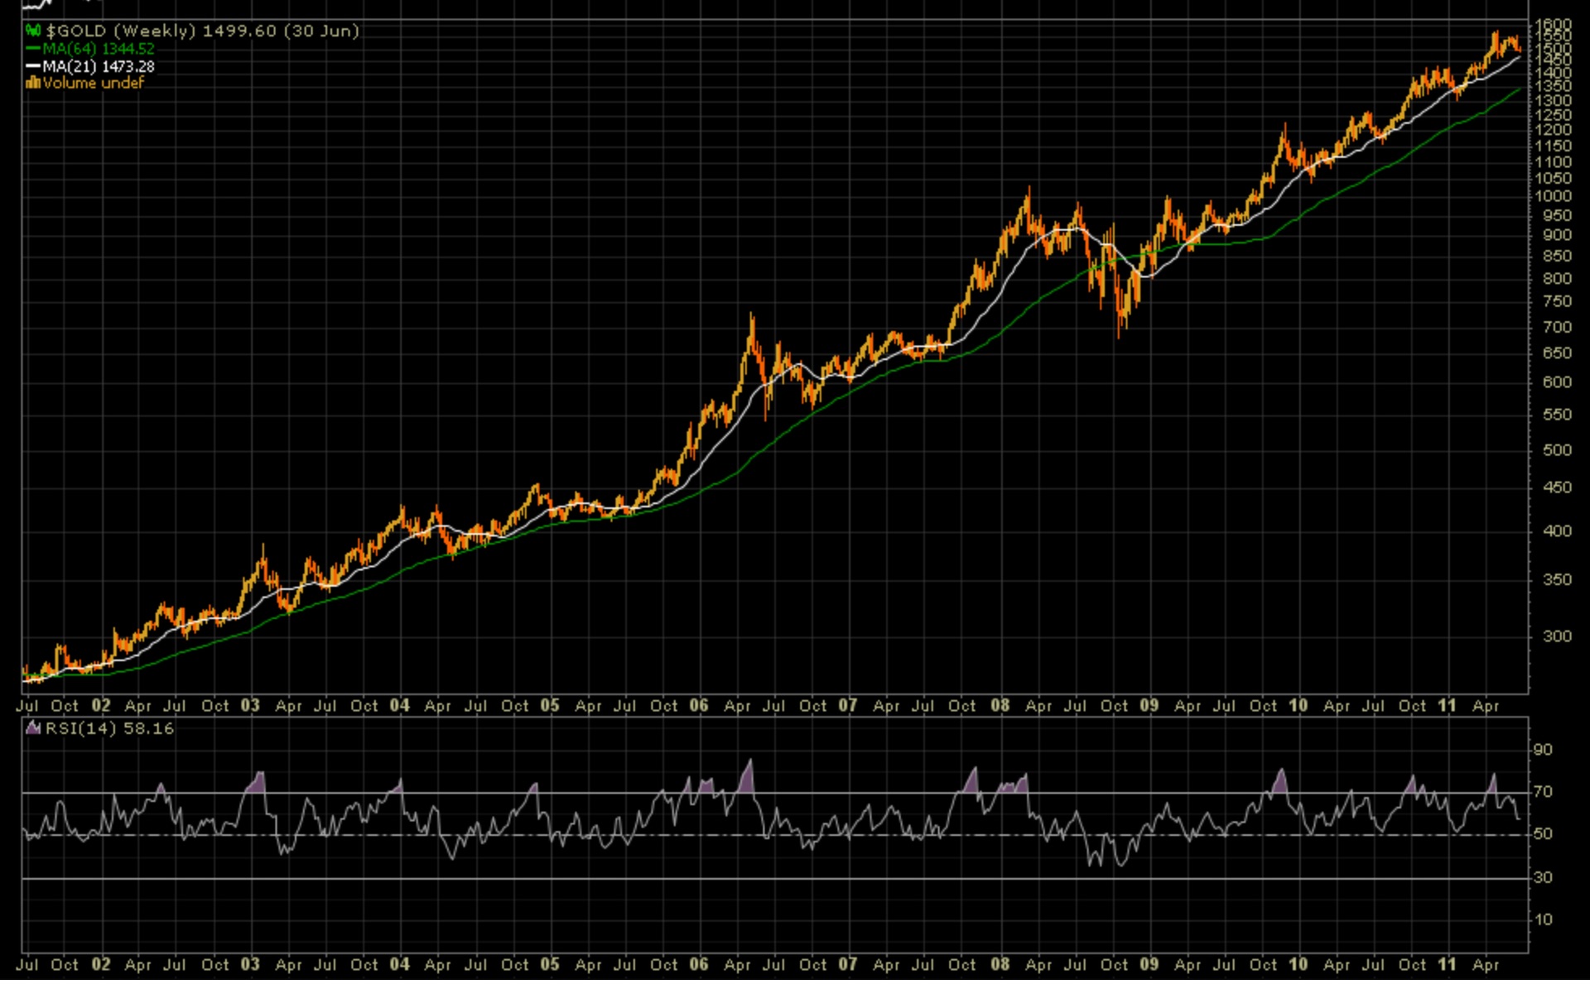Viewport: 1590px width, 984px height.
Task: Click the 500 price axis label
Action: click(x=1557, y=451)
